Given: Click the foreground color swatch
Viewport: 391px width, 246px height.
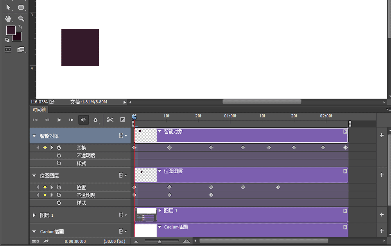Looking at the screenshot, I should [x=11, y=30].
